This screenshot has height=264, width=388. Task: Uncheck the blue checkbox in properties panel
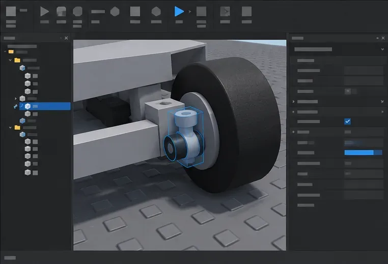[347, 121]
